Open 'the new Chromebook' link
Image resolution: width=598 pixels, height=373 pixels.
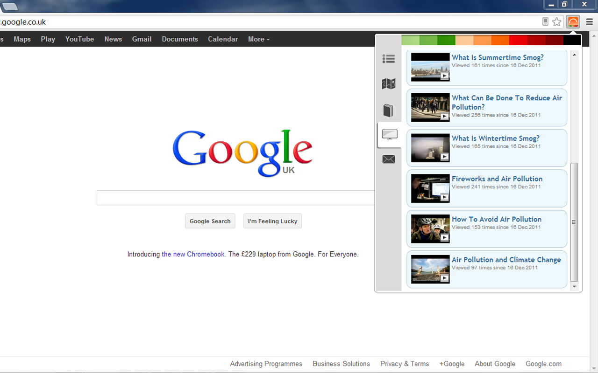pos(193,254)
